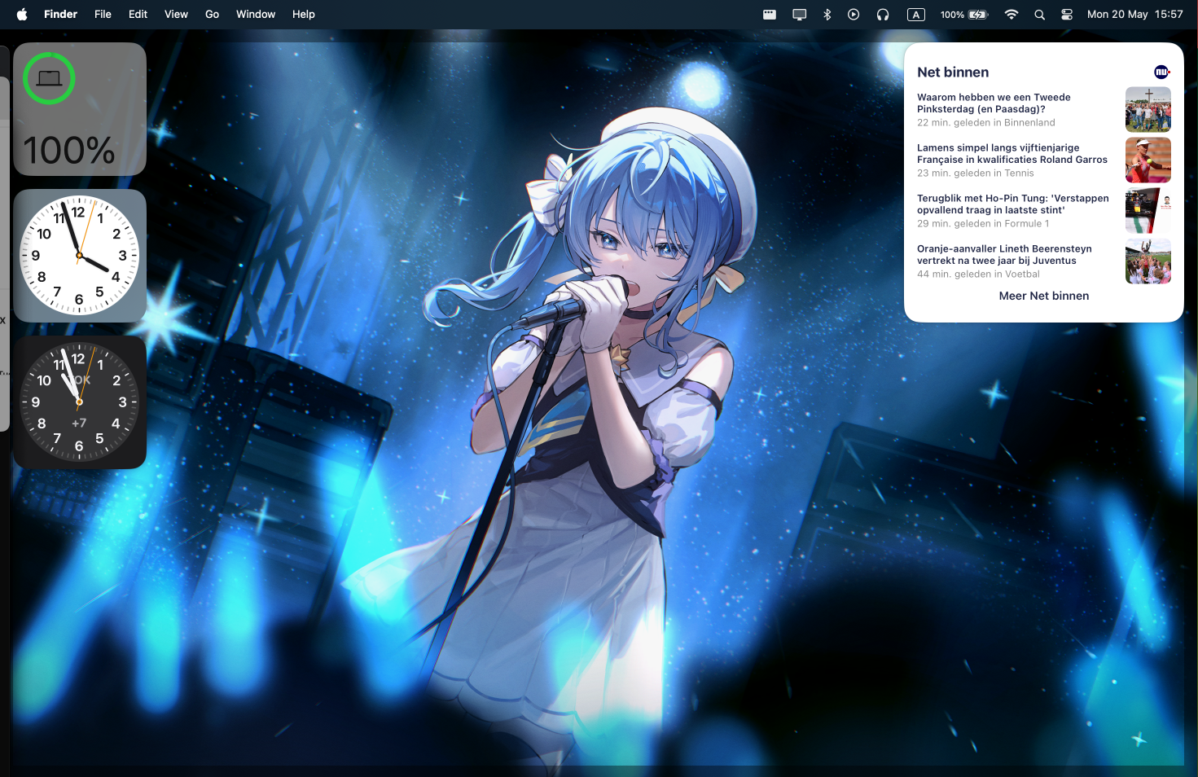Open the Edit menu
The width and height of the screenshot is (1198, 777).
pyautogui.click(x=138, y=14)
